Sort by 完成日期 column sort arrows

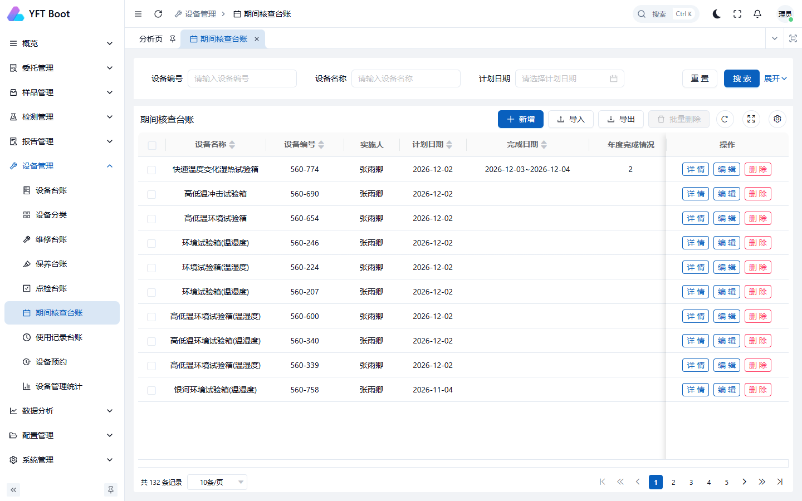pyautogui.click(x=544, y=145)
